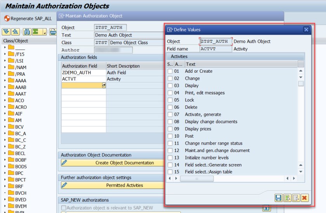
Task: Click the red X Cancel icon in Define Values
Action: pyautogui.click(x=304, y=197)
